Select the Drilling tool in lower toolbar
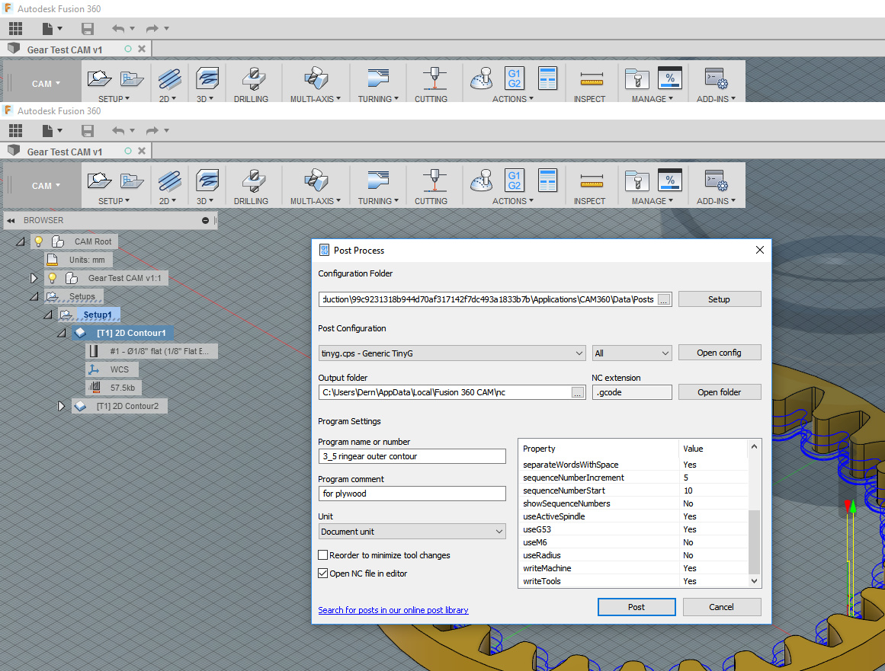The image size is (885, 671). (253, 181)
